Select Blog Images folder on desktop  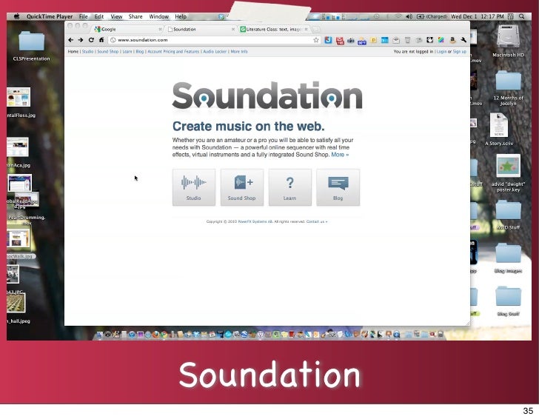[508, 258]
